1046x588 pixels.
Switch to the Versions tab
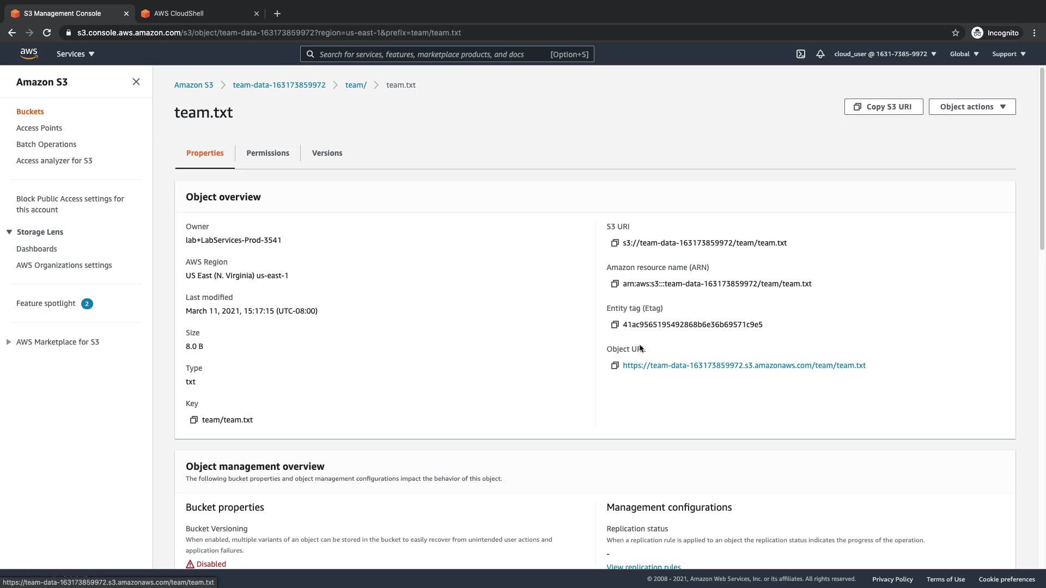coord(327,153)
